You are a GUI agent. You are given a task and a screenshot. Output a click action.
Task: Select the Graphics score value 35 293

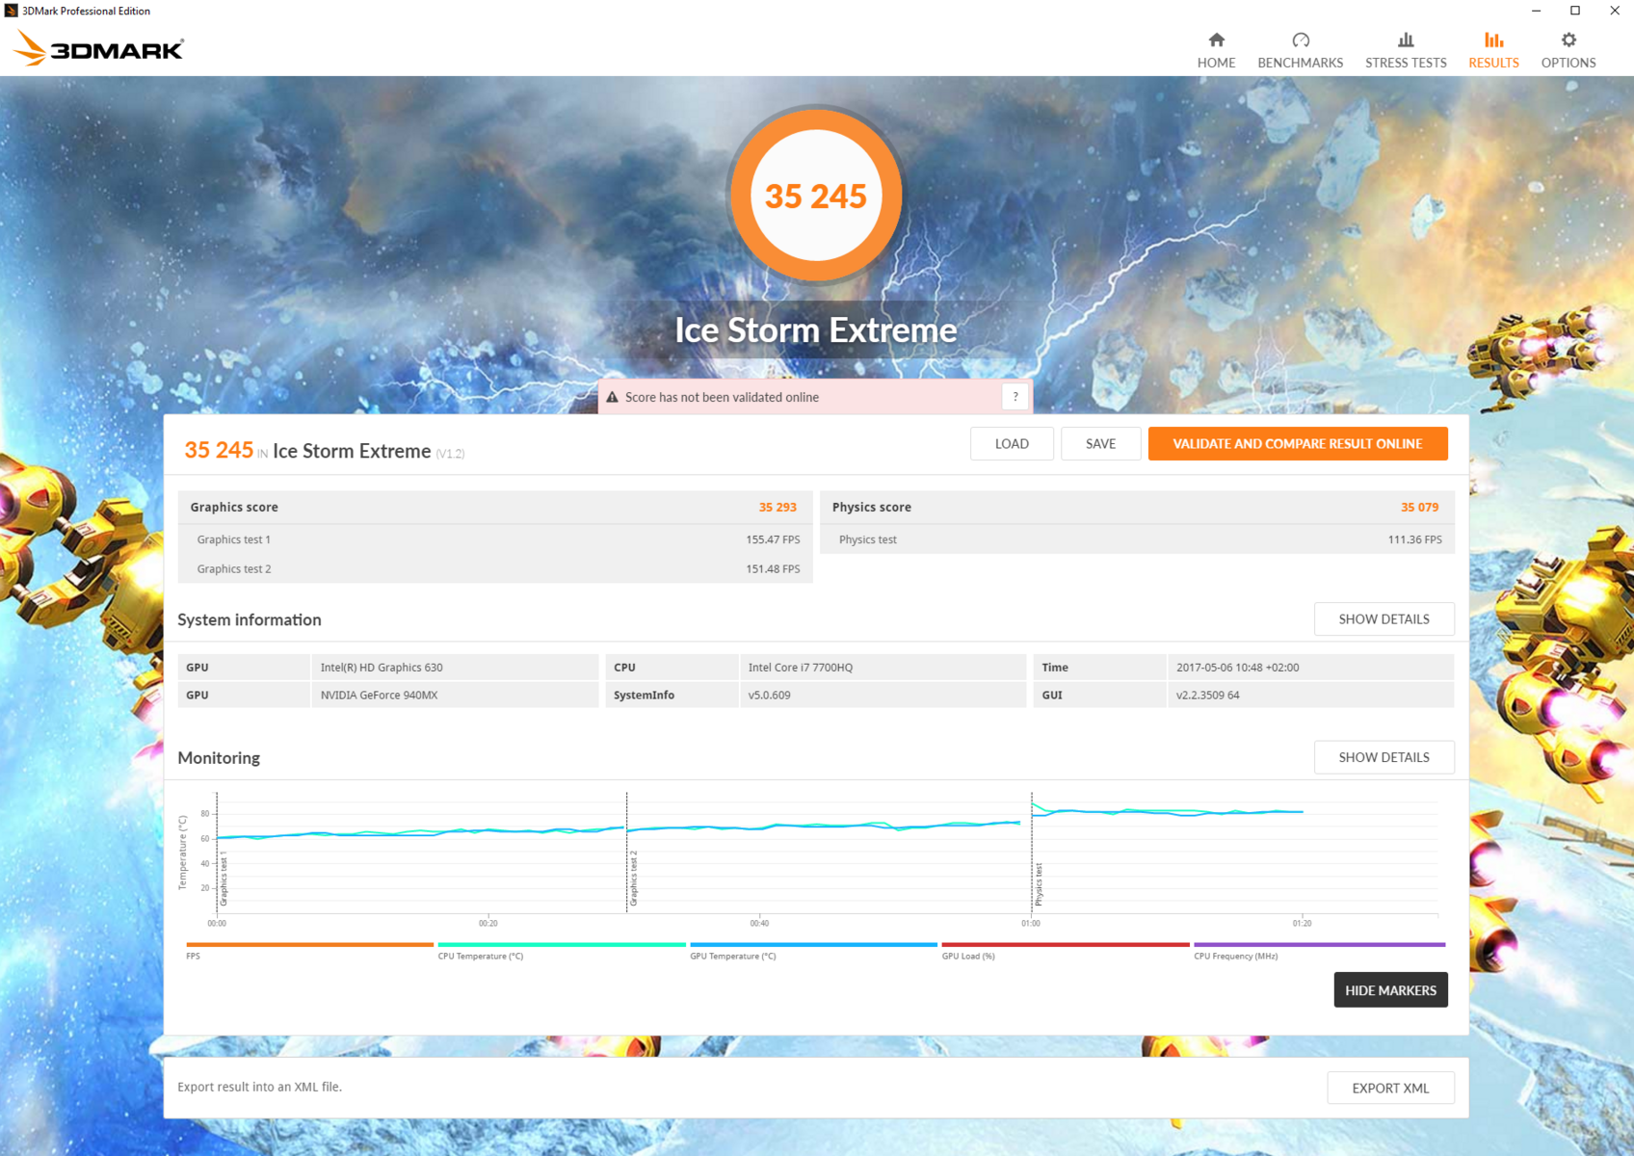pos(777,508)
